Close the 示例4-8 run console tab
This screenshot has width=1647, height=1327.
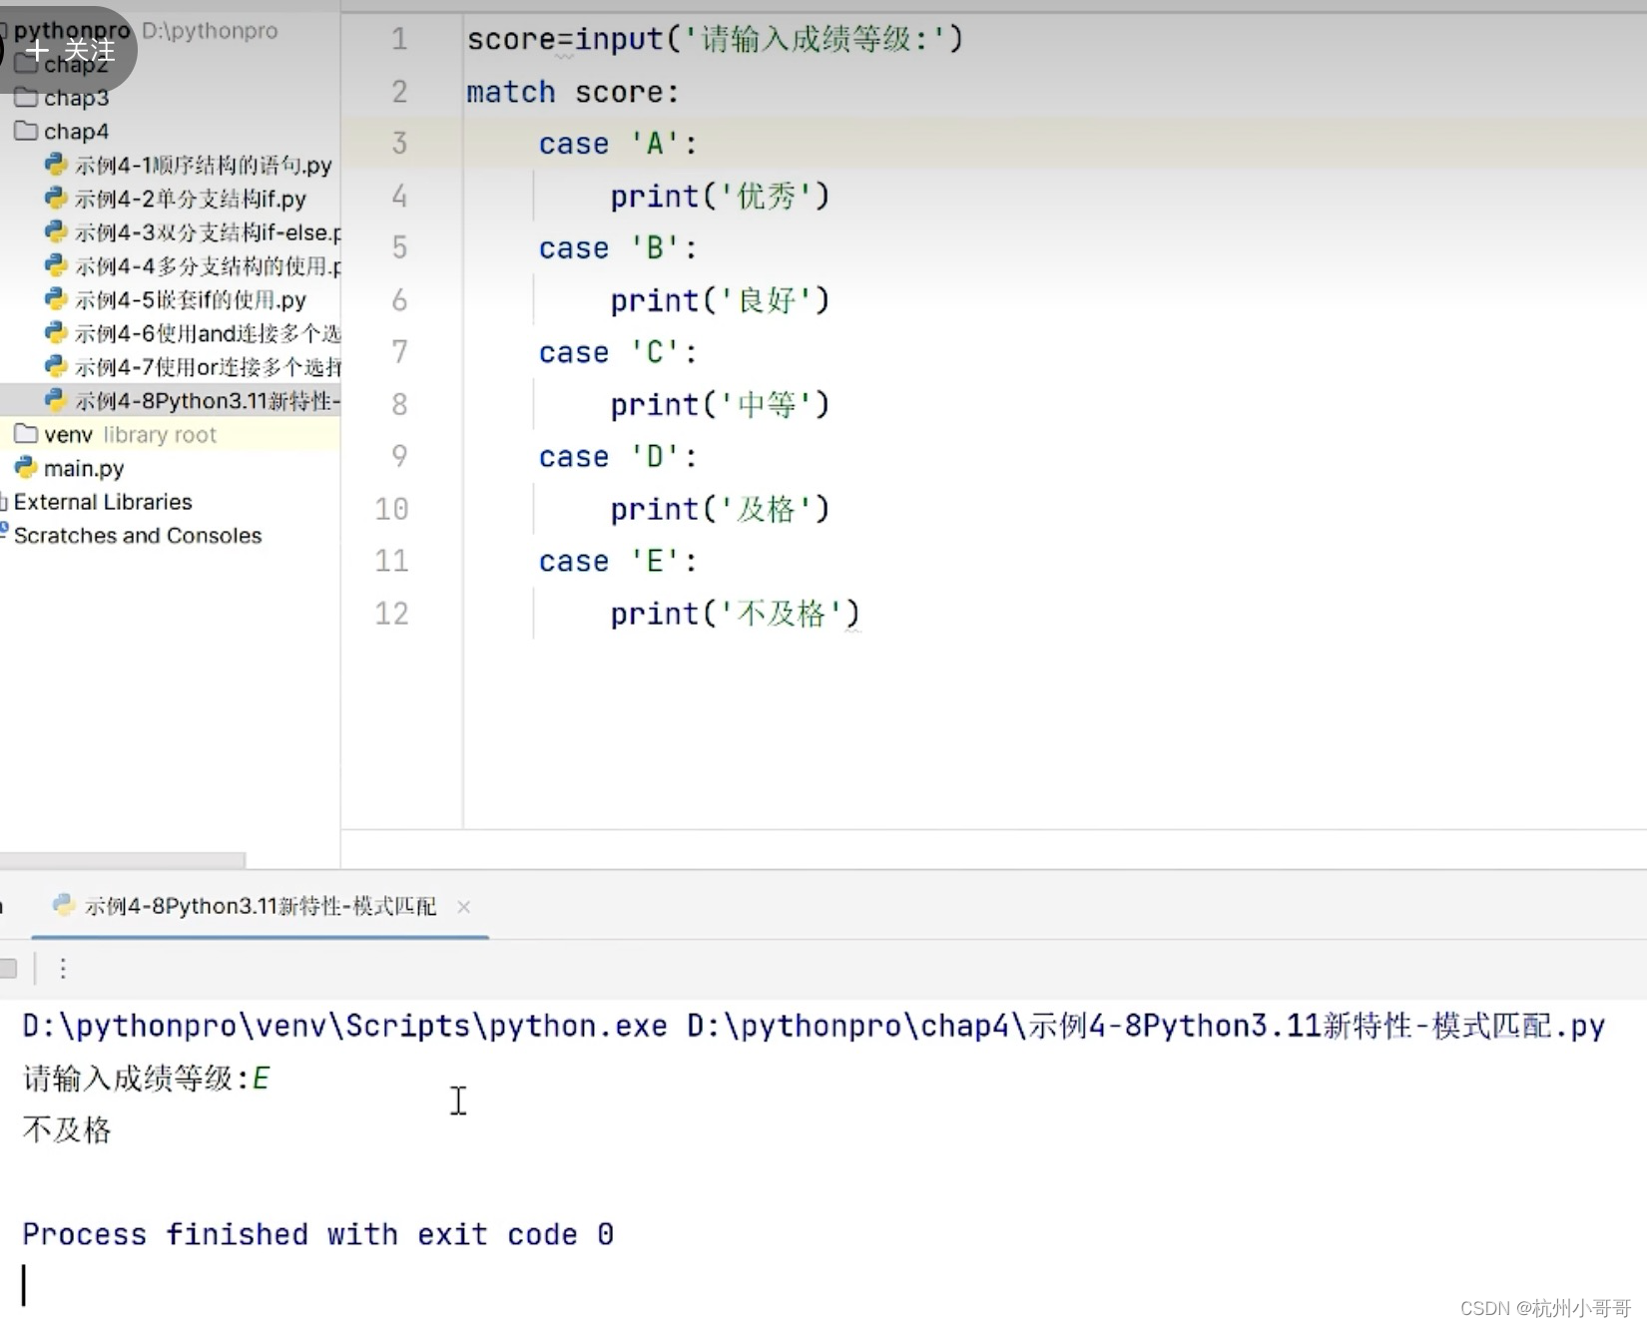point(464,907)
